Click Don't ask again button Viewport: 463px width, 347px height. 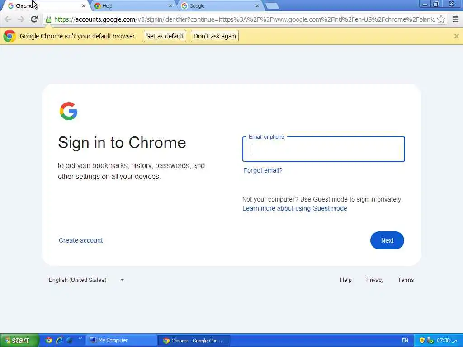(x=215, y=36)
